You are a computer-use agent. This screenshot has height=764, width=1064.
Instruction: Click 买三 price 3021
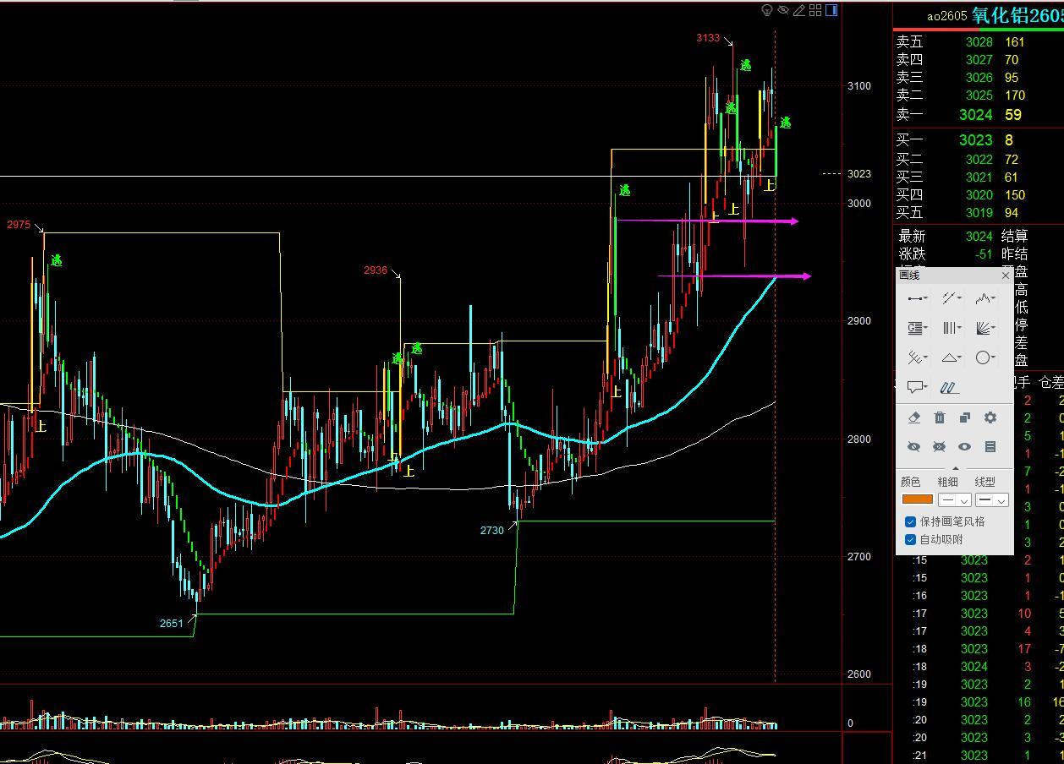coord(979,177)
